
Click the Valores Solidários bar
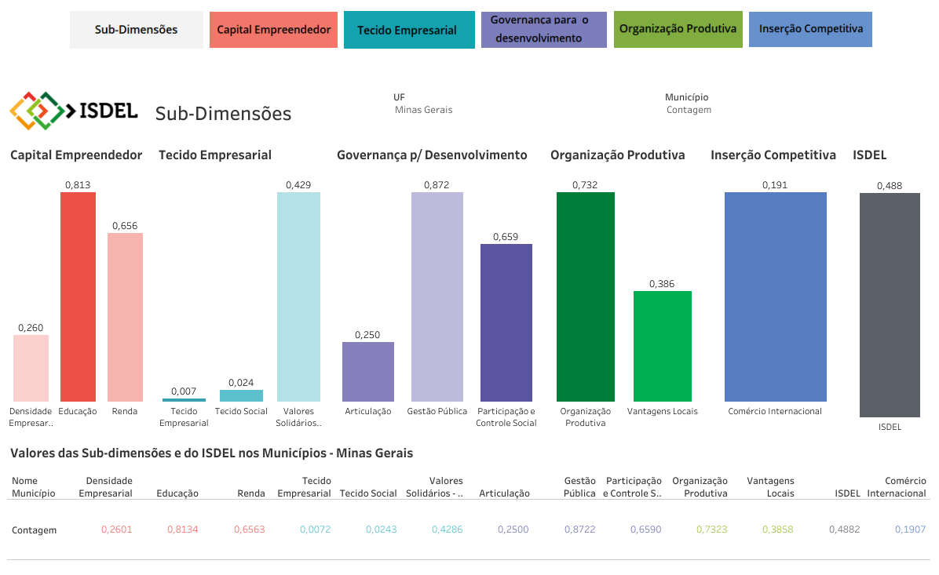(x=298, y=297)
